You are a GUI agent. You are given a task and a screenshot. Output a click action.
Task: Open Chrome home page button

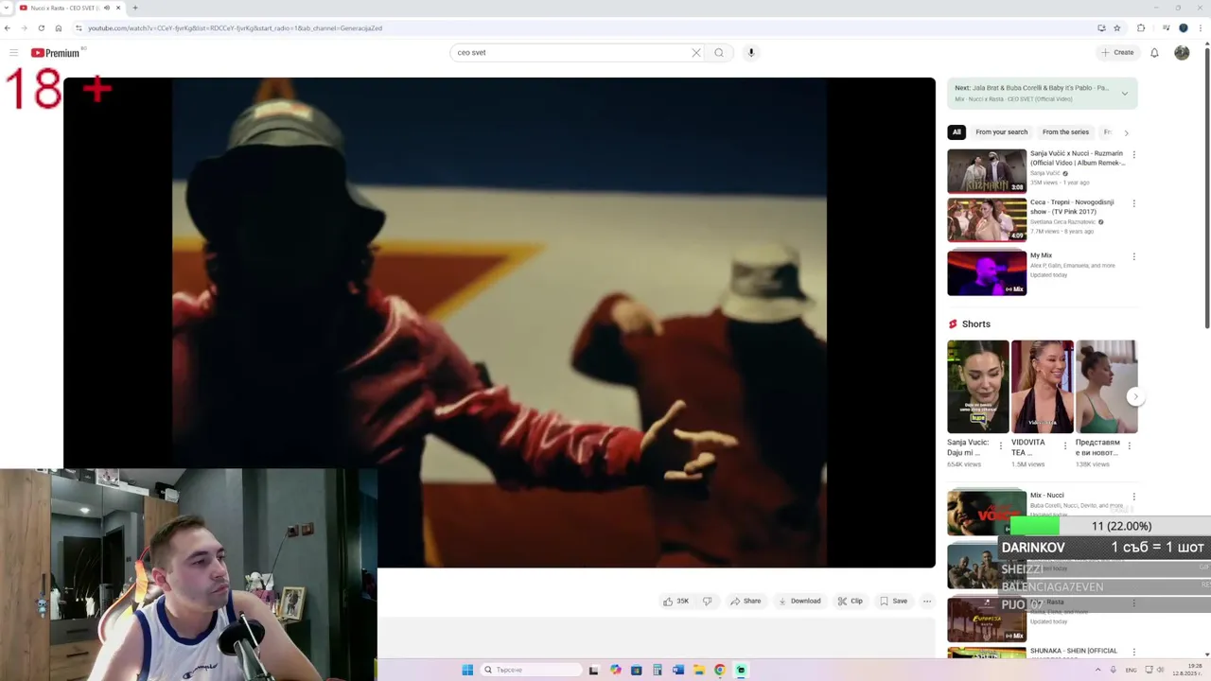(x=58, y=28)
